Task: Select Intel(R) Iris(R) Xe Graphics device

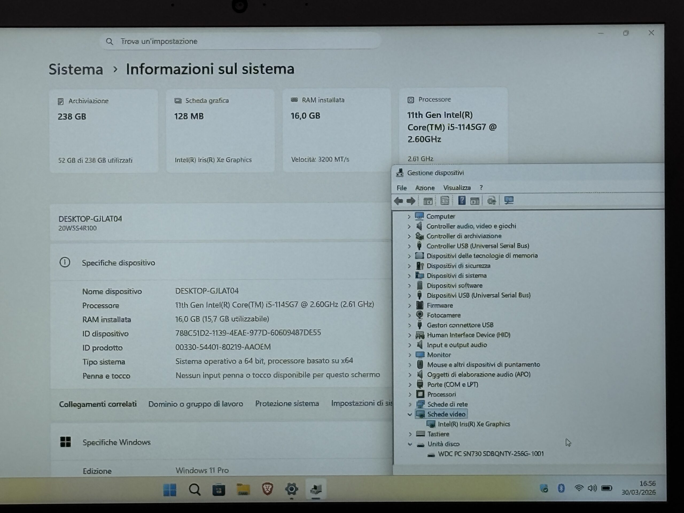Action: [x=474, y=424]
